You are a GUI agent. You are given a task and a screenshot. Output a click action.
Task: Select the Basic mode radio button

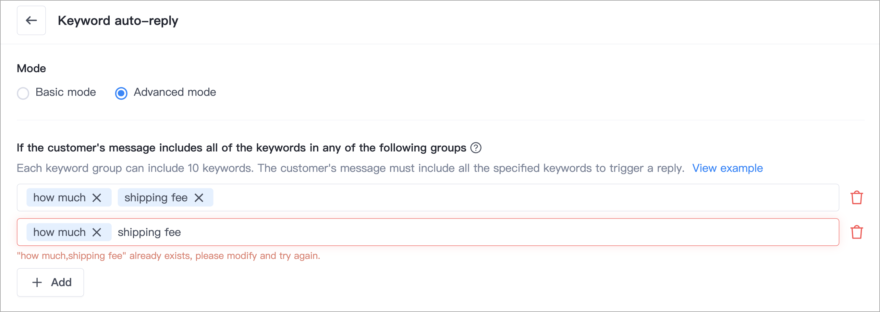(x=23, y=93)
